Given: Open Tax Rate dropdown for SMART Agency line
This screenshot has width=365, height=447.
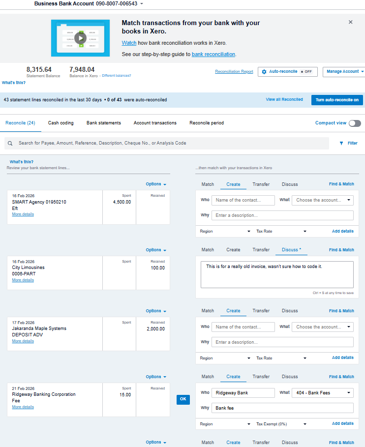Looking at the screenshot, I should click(x=281, y=232).
